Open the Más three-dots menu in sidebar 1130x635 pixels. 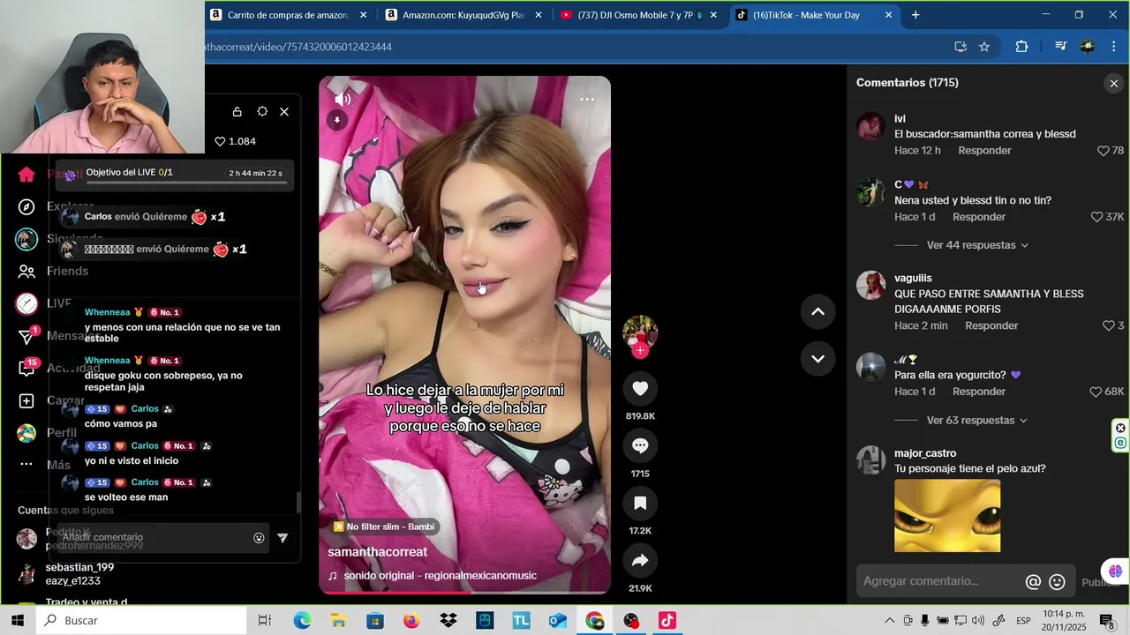(26, 465)
